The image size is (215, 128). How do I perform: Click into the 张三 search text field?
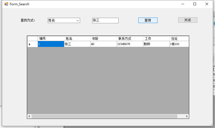point(105,21)
